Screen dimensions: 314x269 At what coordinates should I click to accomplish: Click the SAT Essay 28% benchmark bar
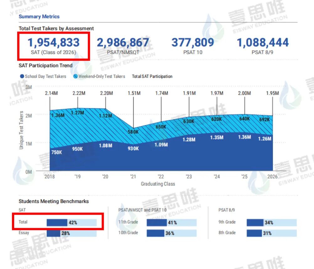point(72,233)
